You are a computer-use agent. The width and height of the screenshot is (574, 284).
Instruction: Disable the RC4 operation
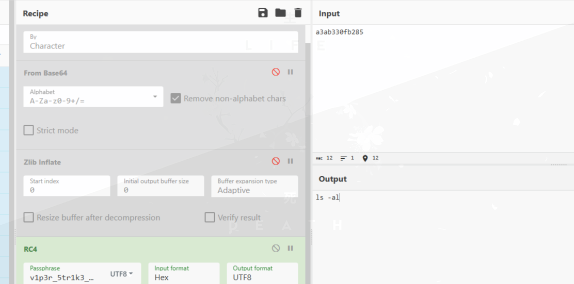click(276, 248)
